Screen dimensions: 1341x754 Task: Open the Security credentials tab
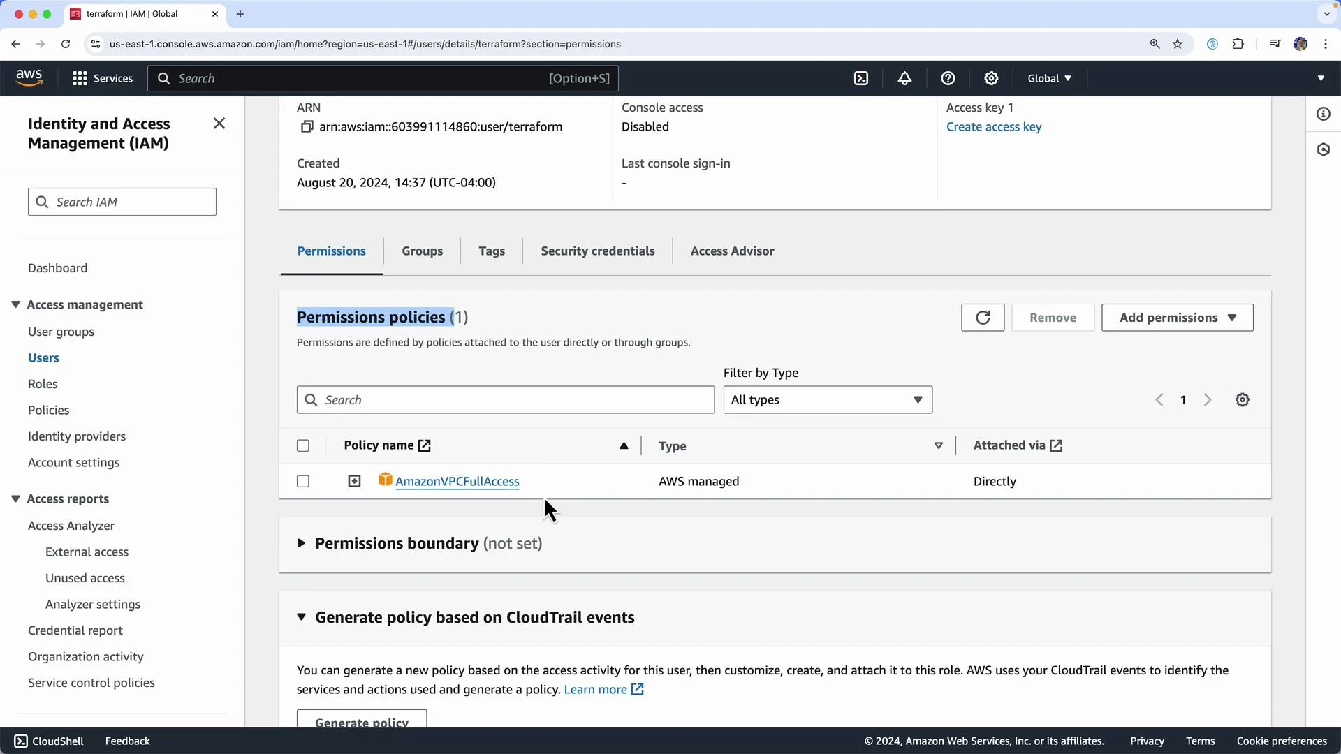coord(598,251)
